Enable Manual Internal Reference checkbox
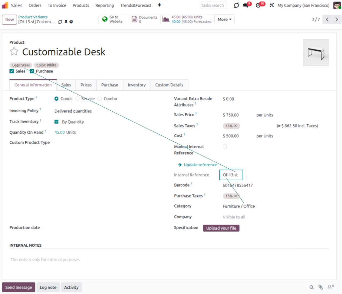Screen dimensions: 342x294 click(225, 147)
